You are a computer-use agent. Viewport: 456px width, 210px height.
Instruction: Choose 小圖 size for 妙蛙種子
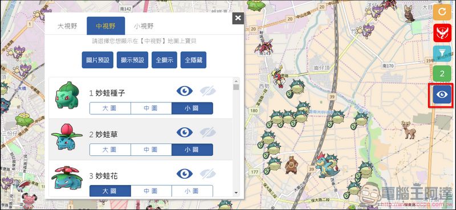pos(192,108)
